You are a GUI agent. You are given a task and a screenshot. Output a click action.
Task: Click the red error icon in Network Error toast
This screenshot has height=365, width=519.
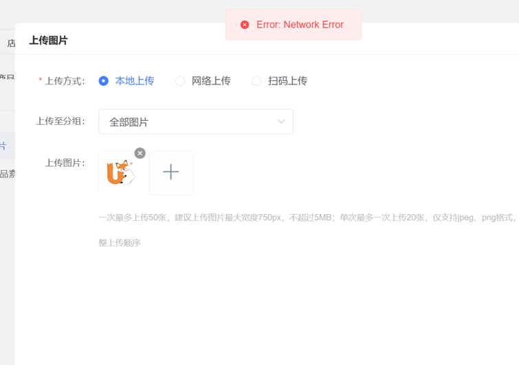(245, 25)
